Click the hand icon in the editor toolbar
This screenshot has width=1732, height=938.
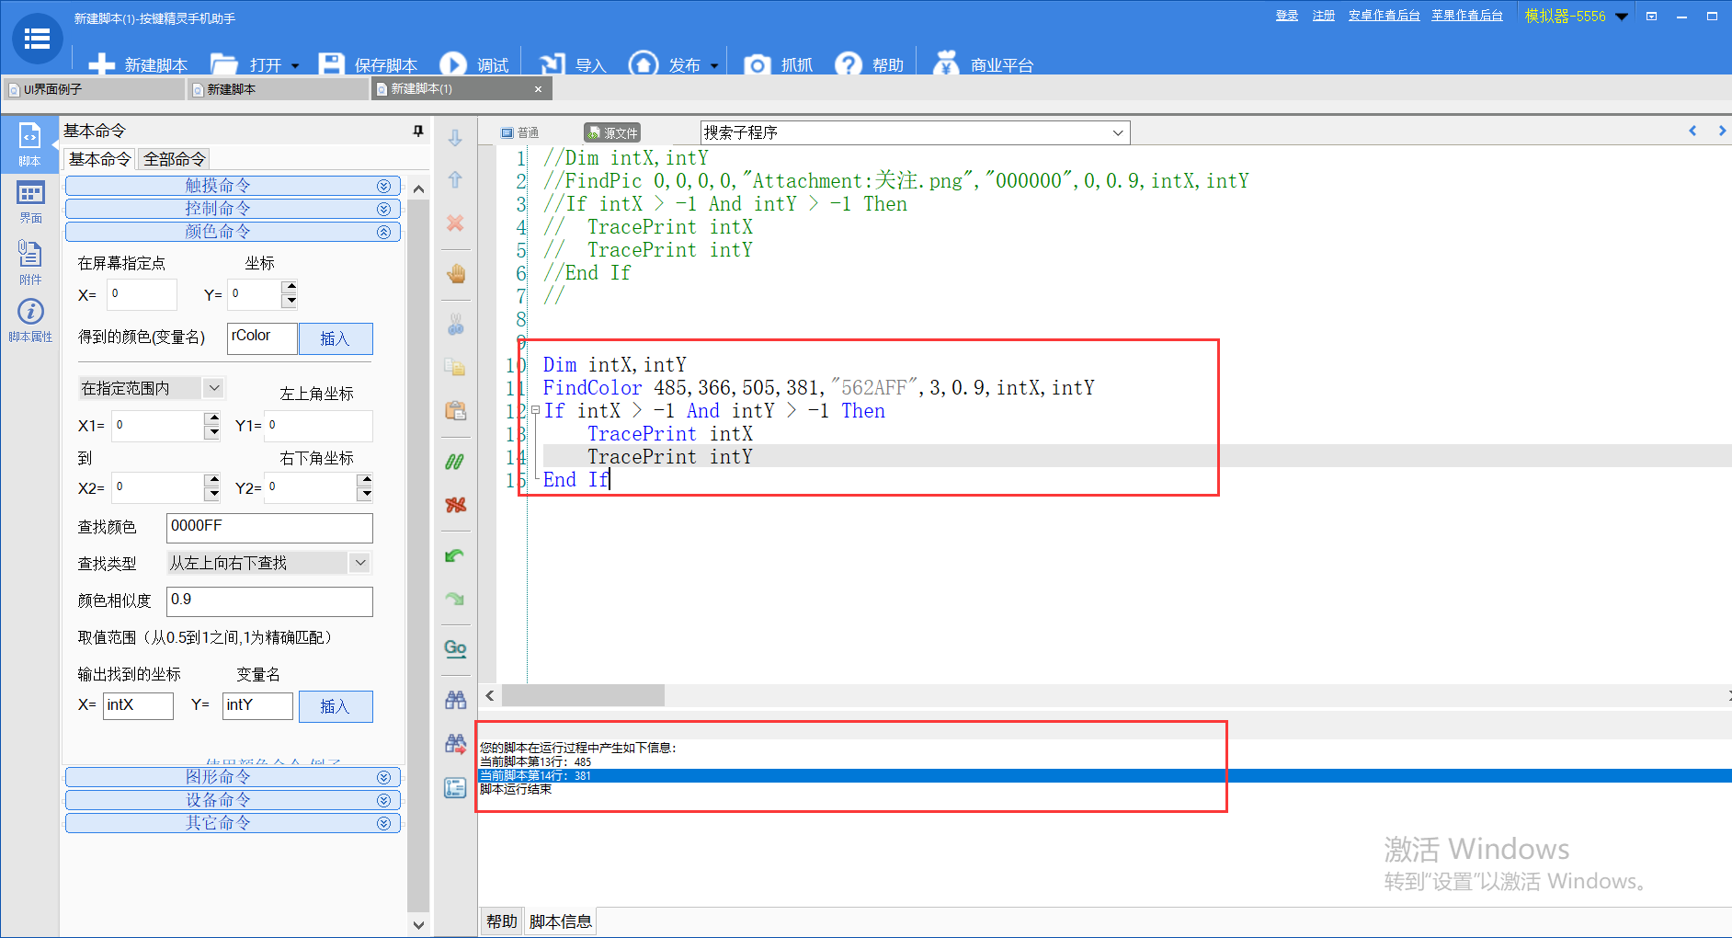[456, 274]
